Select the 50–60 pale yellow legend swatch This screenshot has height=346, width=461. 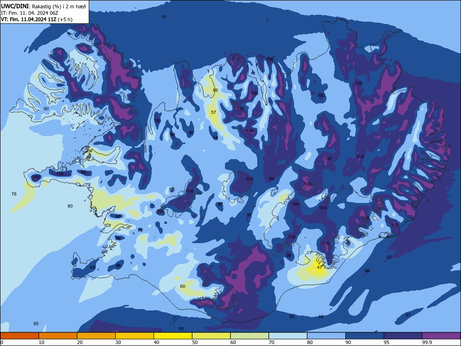[x=211, y=336]
